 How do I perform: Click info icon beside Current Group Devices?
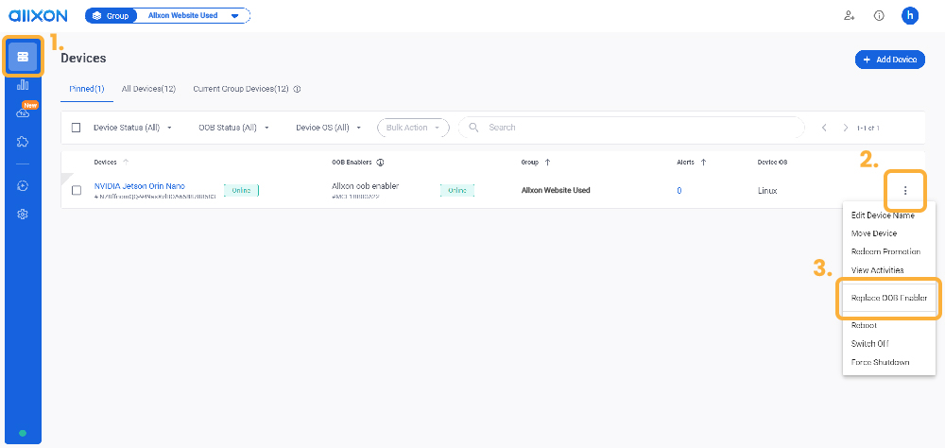pos(297,89)
